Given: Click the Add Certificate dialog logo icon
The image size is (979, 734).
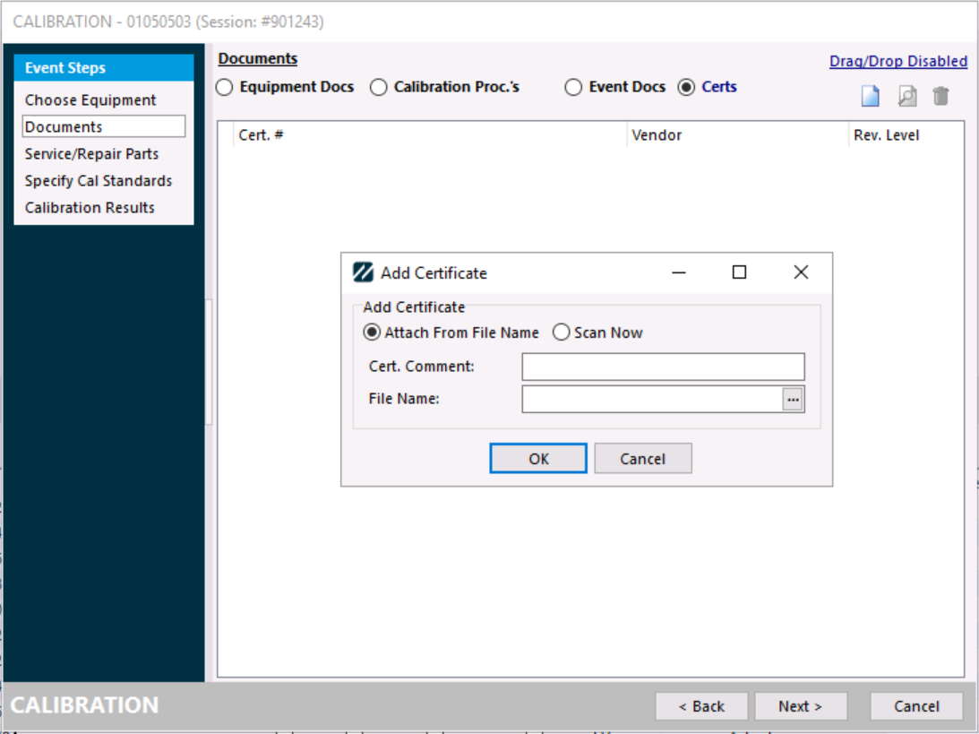Looking at the screenshot, I should (x=363, y=272).
